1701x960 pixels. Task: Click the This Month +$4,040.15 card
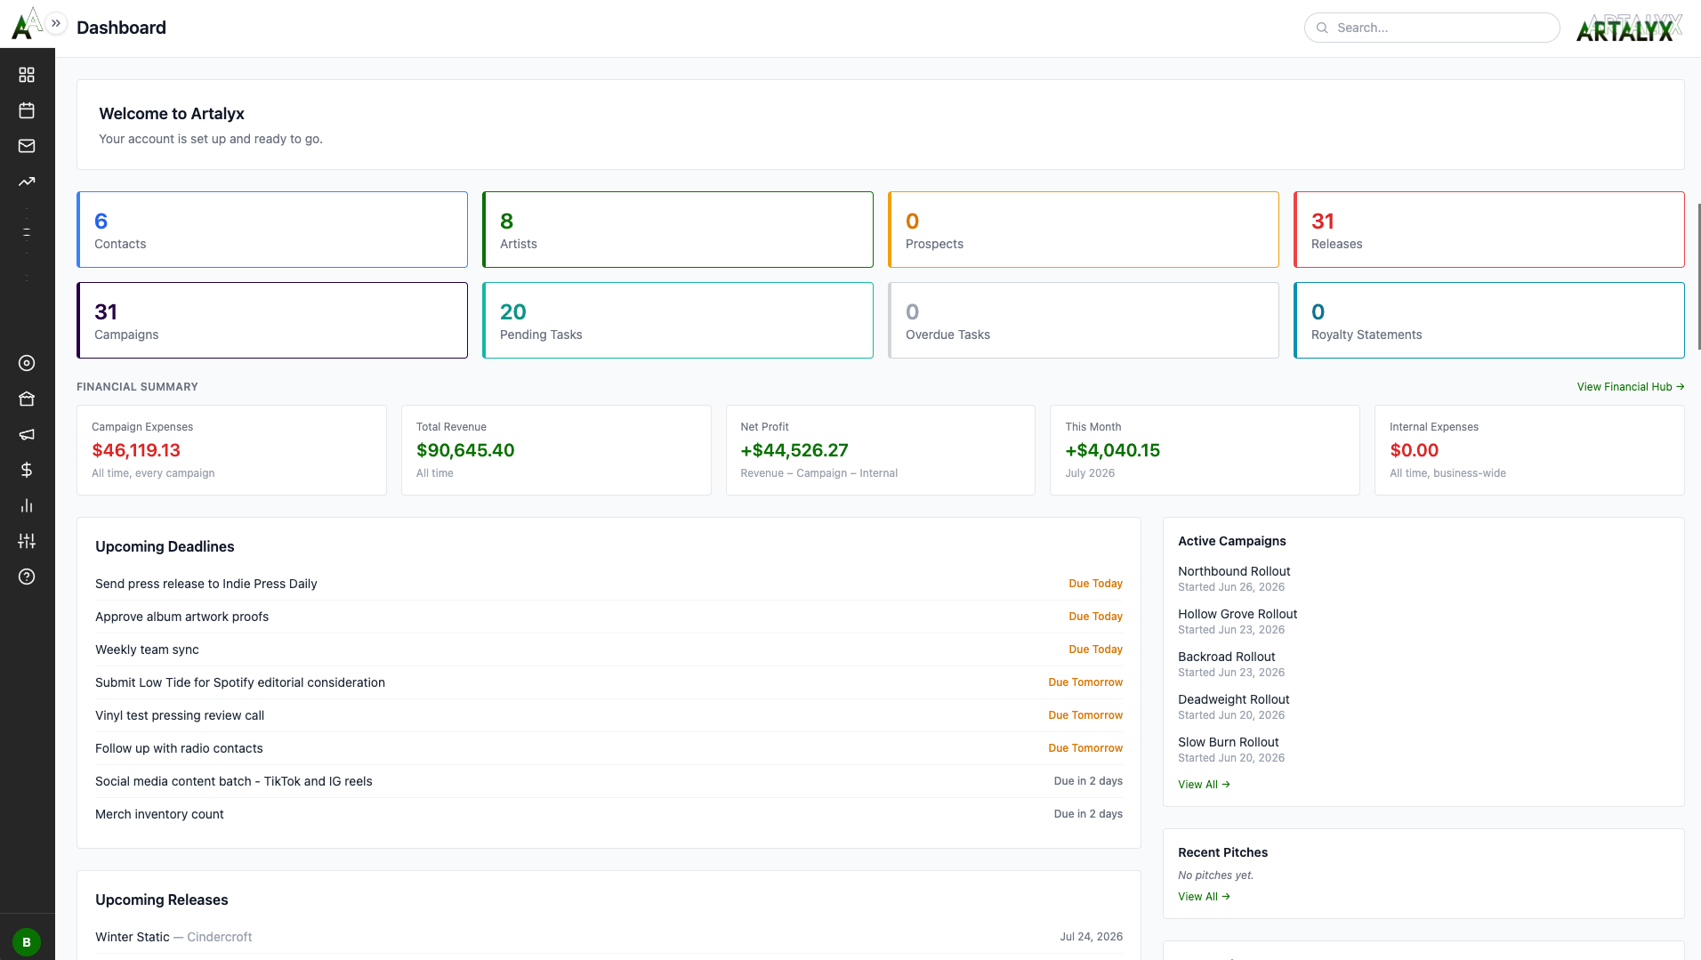1205,450
